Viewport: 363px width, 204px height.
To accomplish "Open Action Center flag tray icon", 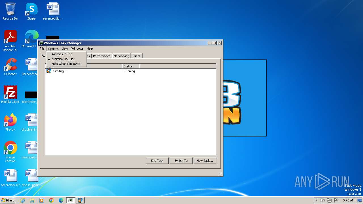I will (336, 200).
